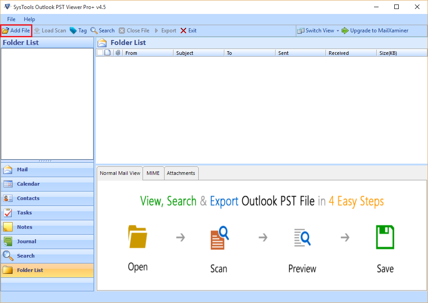428x303 pixels.
Task: Minimize the PST Viewer window
Action: point(376,7)
